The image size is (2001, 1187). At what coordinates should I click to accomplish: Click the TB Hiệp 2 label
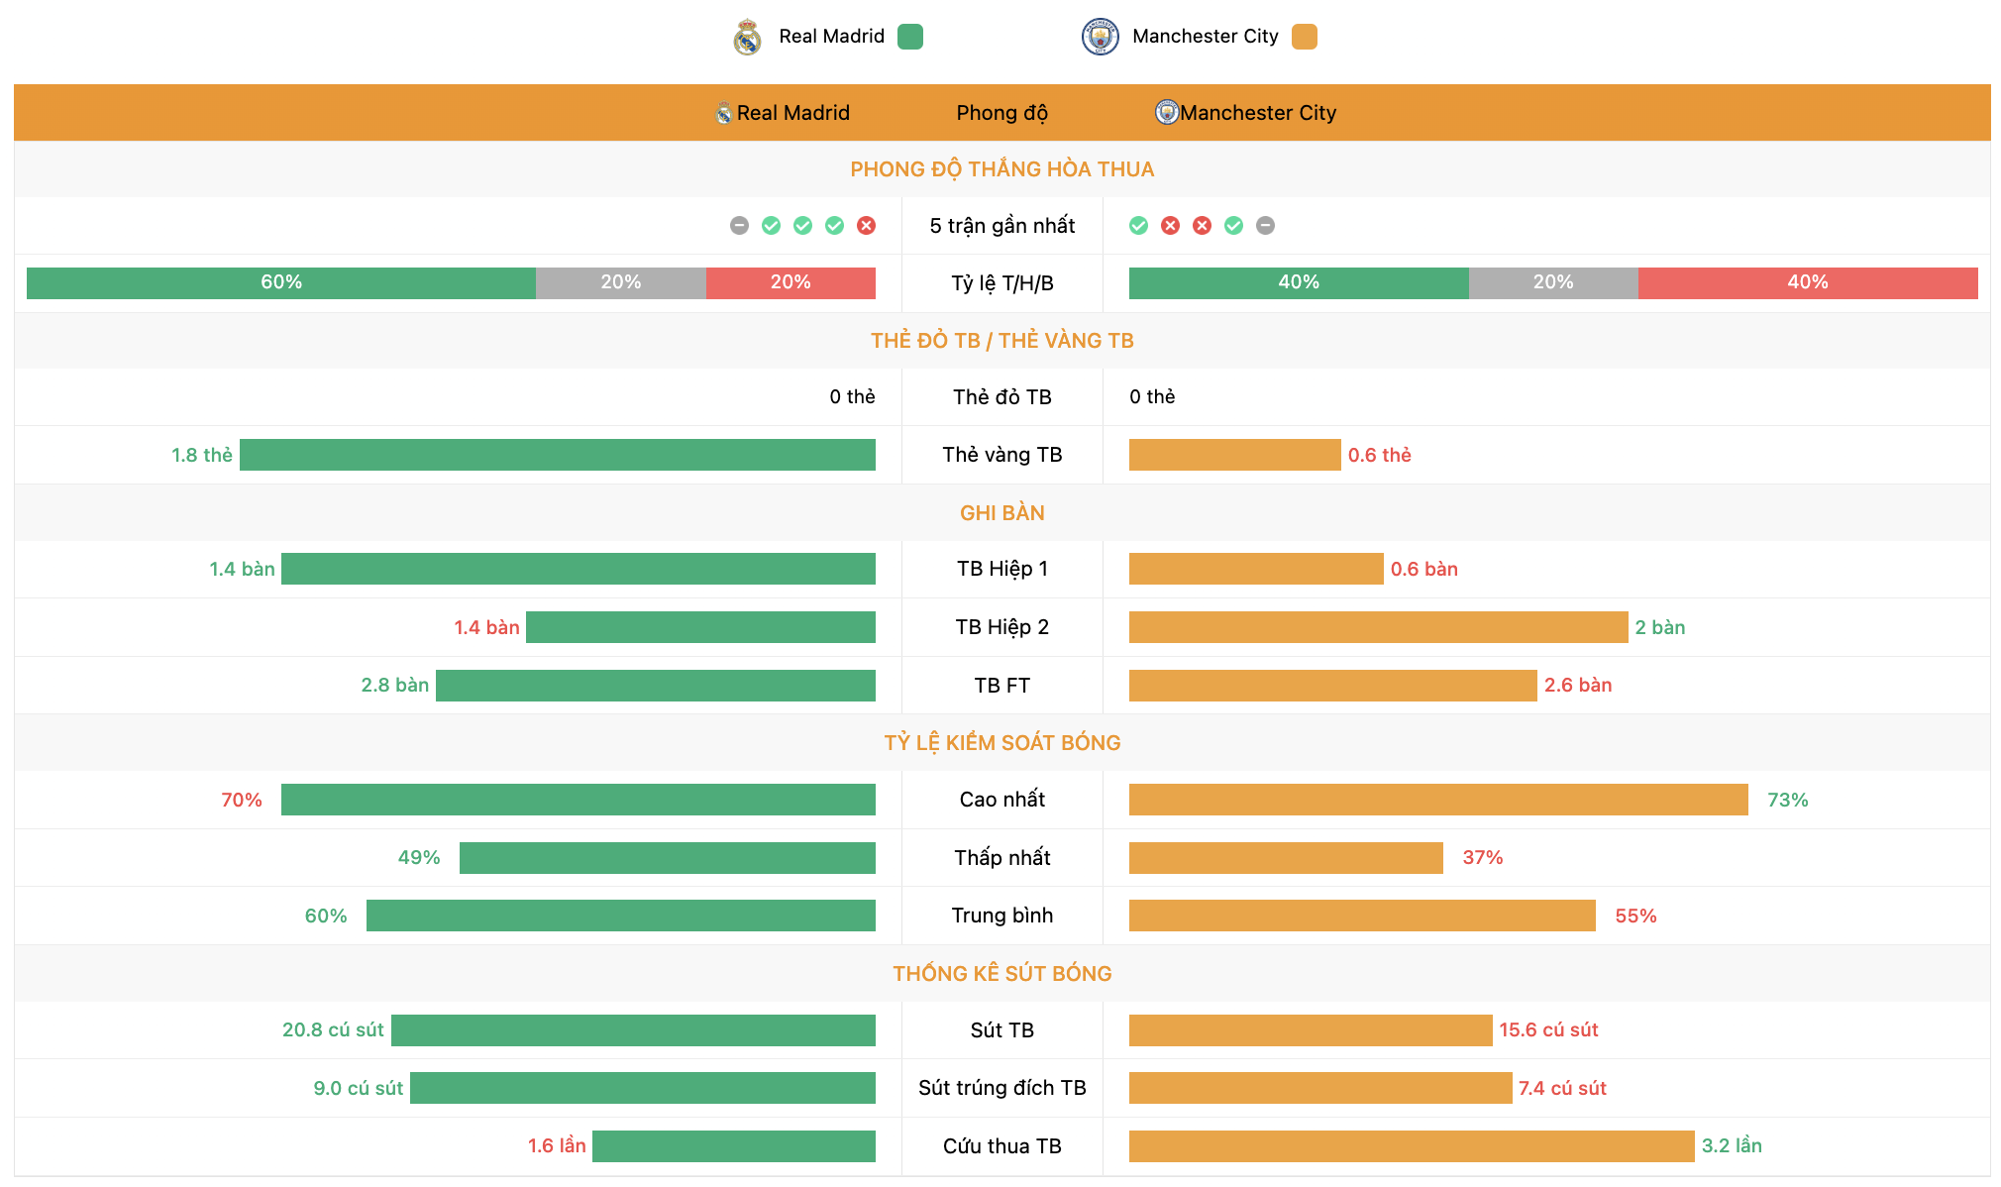tap(1001, 627)
